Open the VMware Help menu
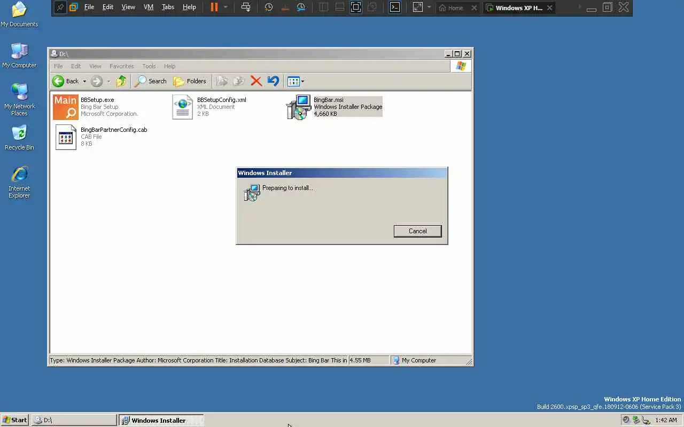Viewport: 684px width, 427px height. click(x=189, y=7)
